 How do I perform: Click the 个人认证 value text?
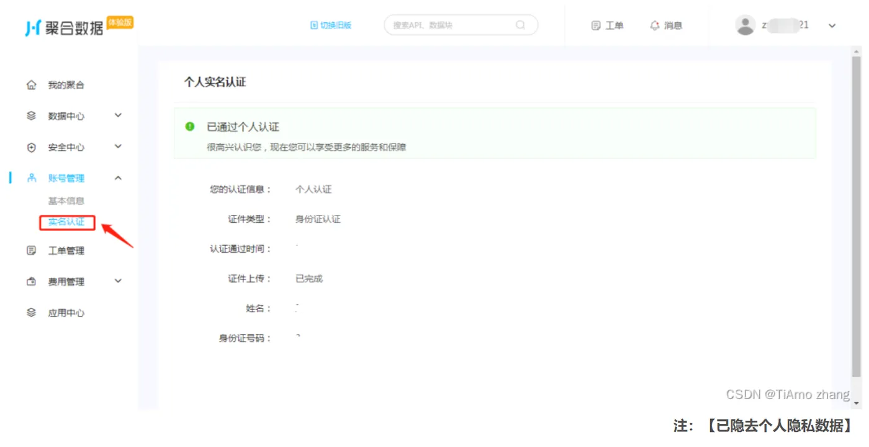click(313, 189)
